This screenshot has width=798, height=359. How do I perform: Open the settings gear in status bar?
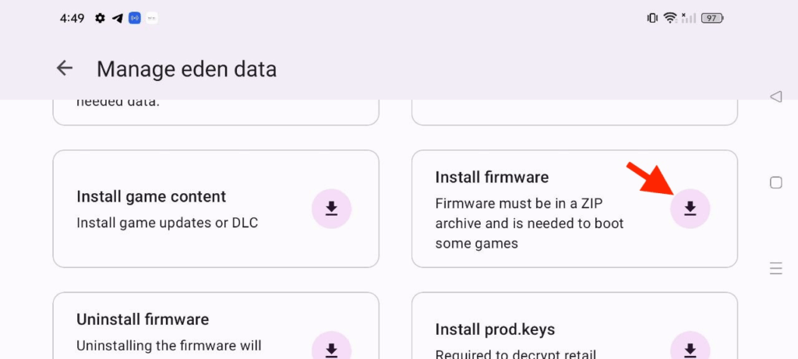[101, 19]
